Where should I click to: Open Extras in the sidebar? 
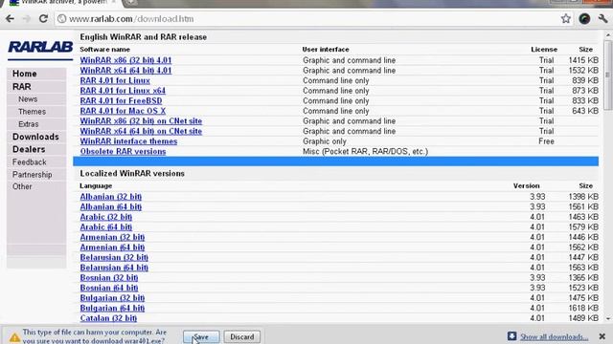point(29,124)
